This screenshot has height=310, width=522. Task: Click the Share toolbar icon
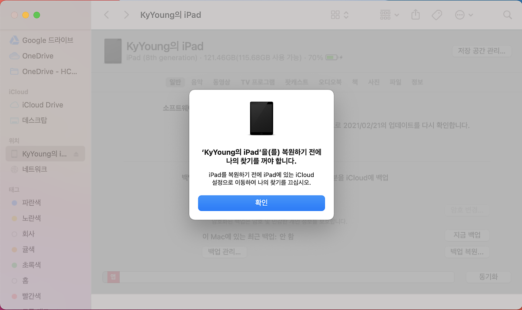click(415, 15)
